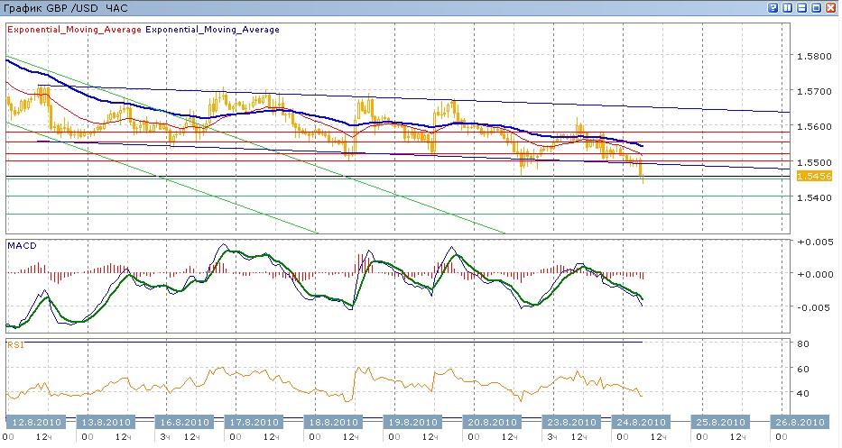Click the horizontal split window icon
The image size is (842, 448).
tap(801, 7)
